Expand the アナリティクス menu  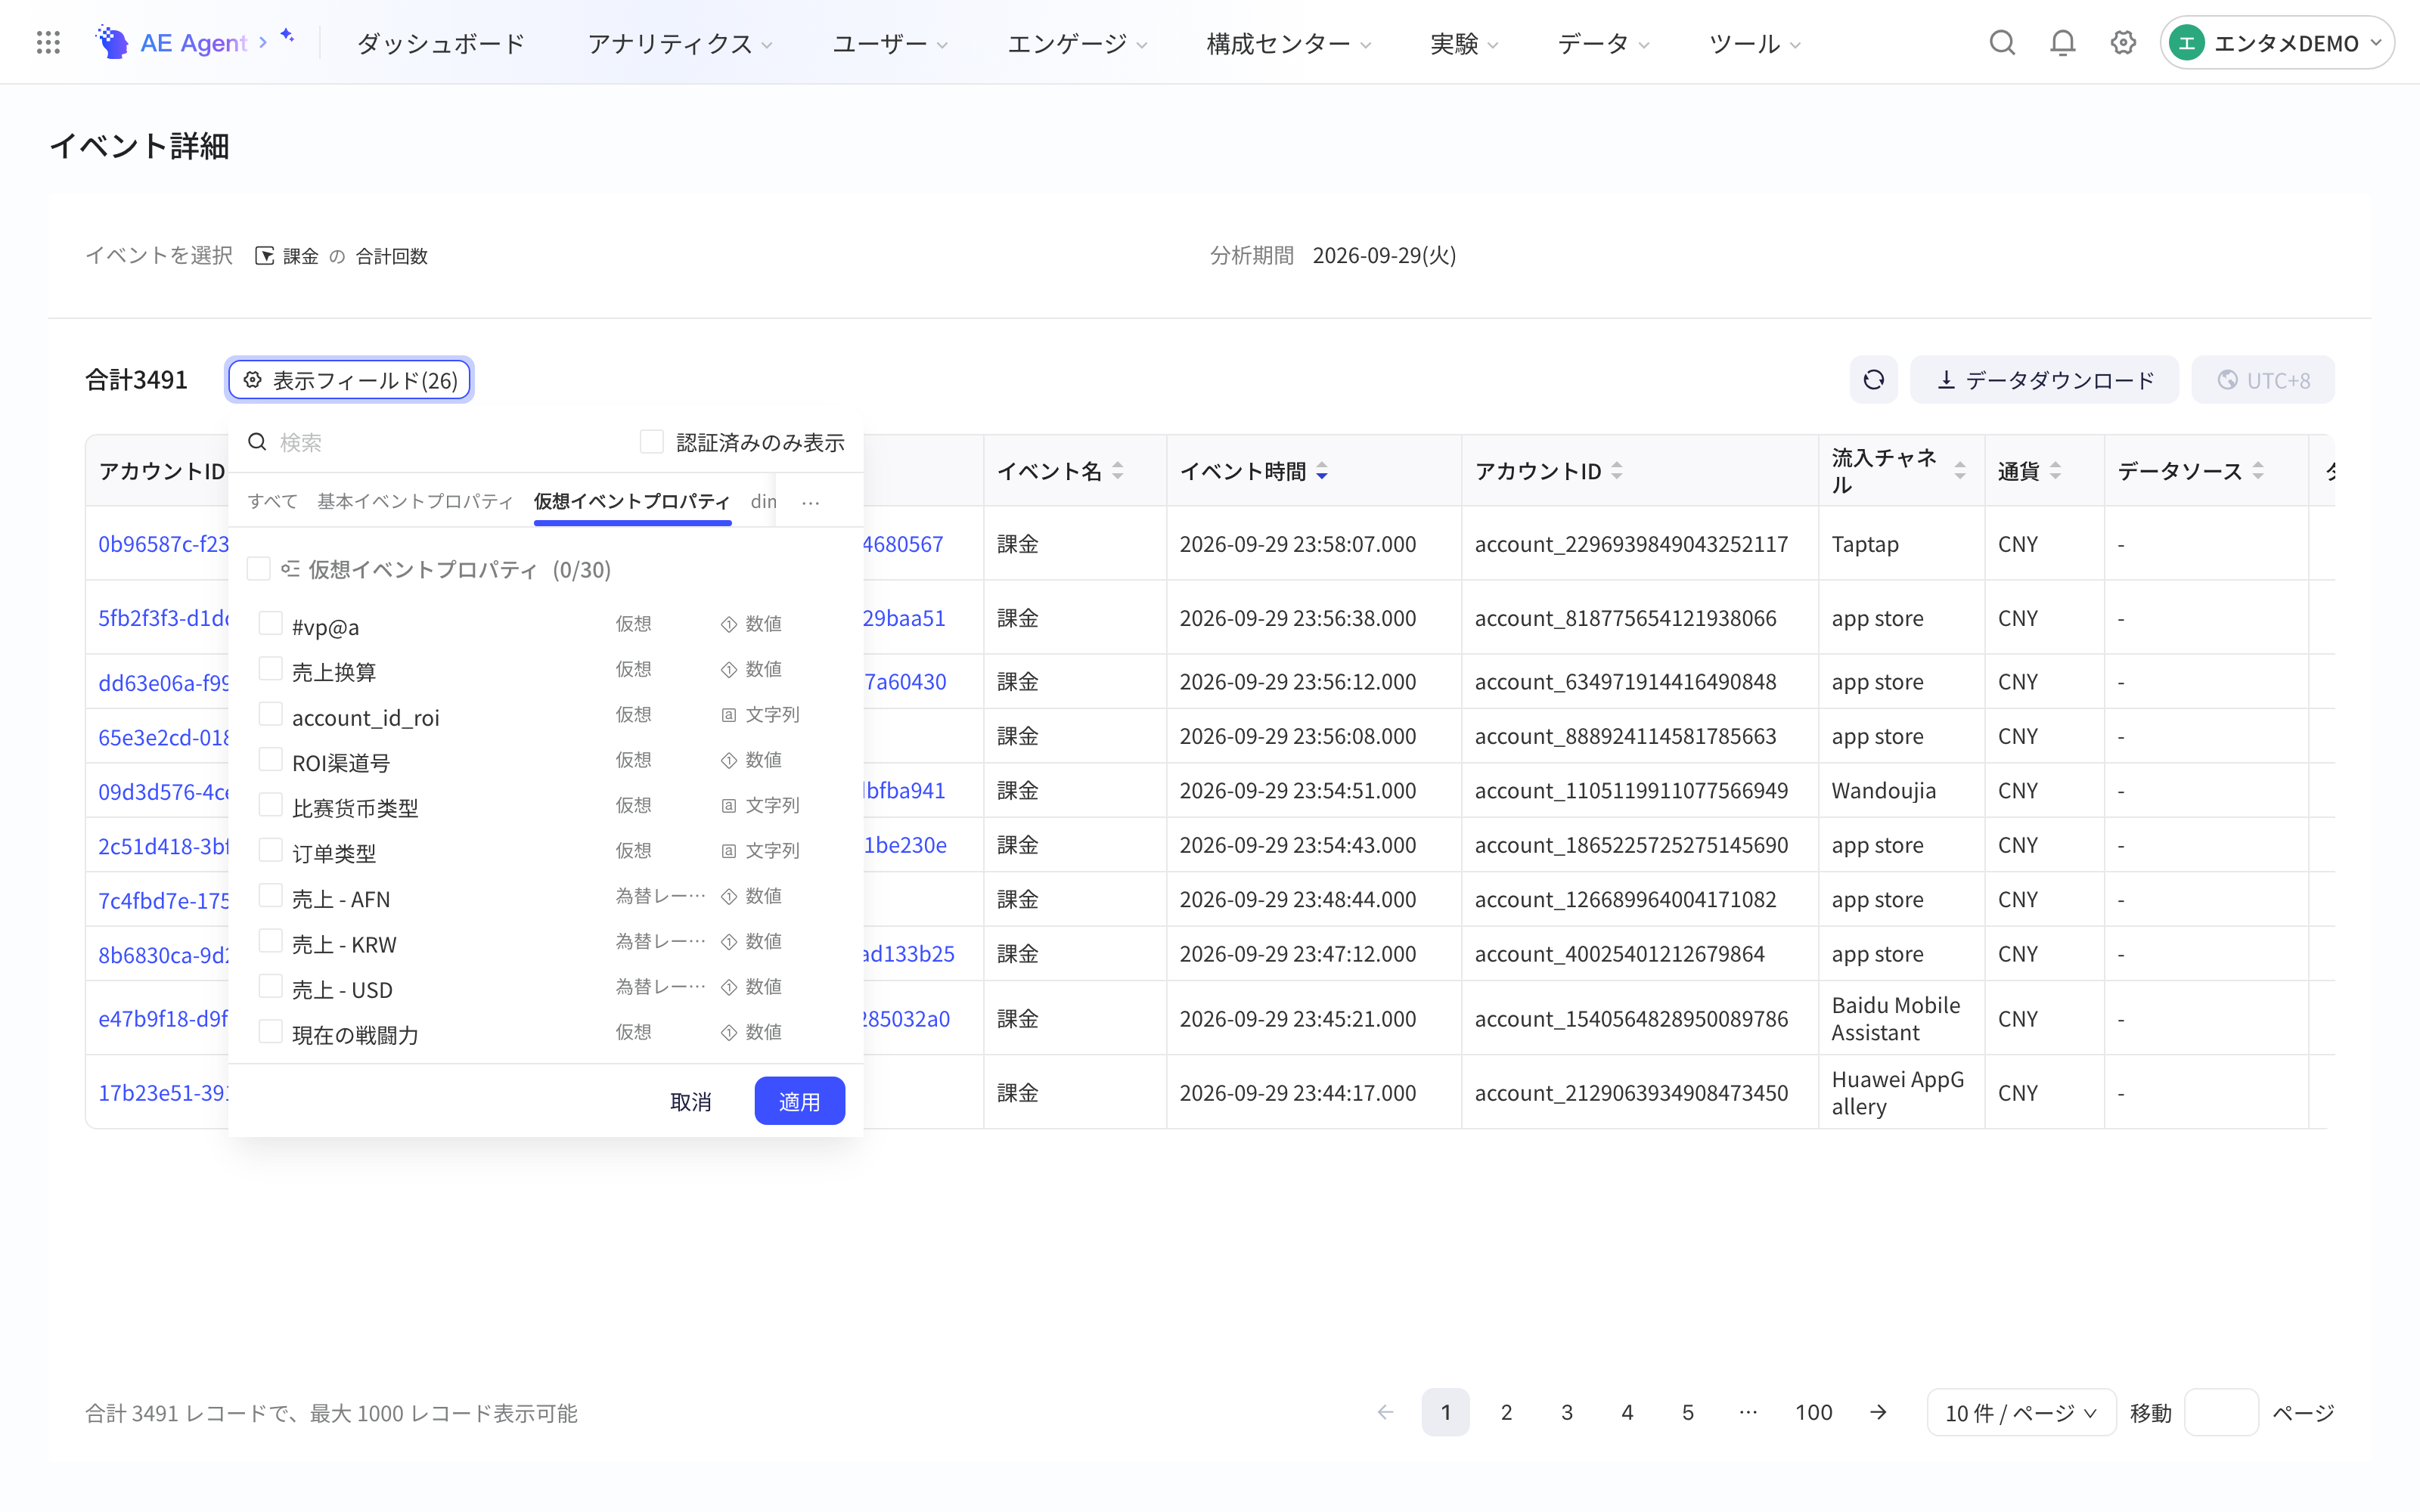pos(680,43)
